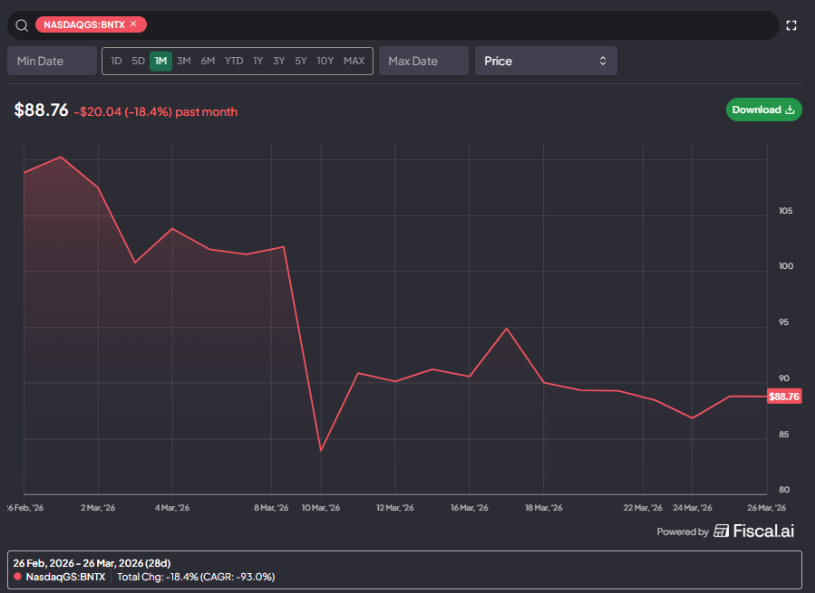Focus the Max Date field
The image size is (815, 593).
point(423,61)
